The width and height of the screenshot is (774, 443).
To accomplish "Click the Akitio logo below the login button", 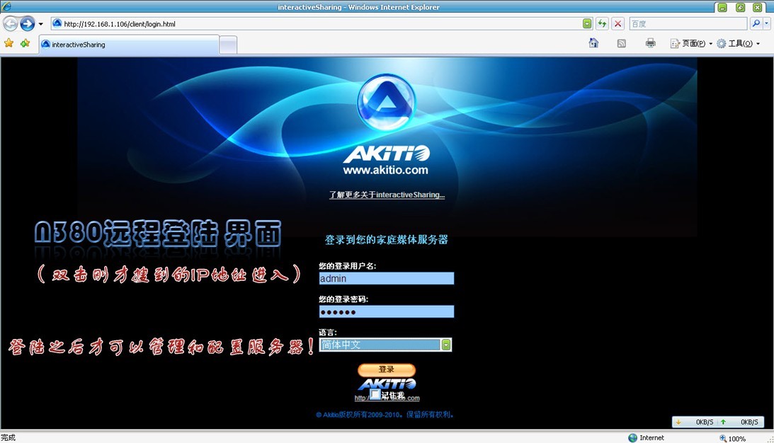I will (387, 384).
